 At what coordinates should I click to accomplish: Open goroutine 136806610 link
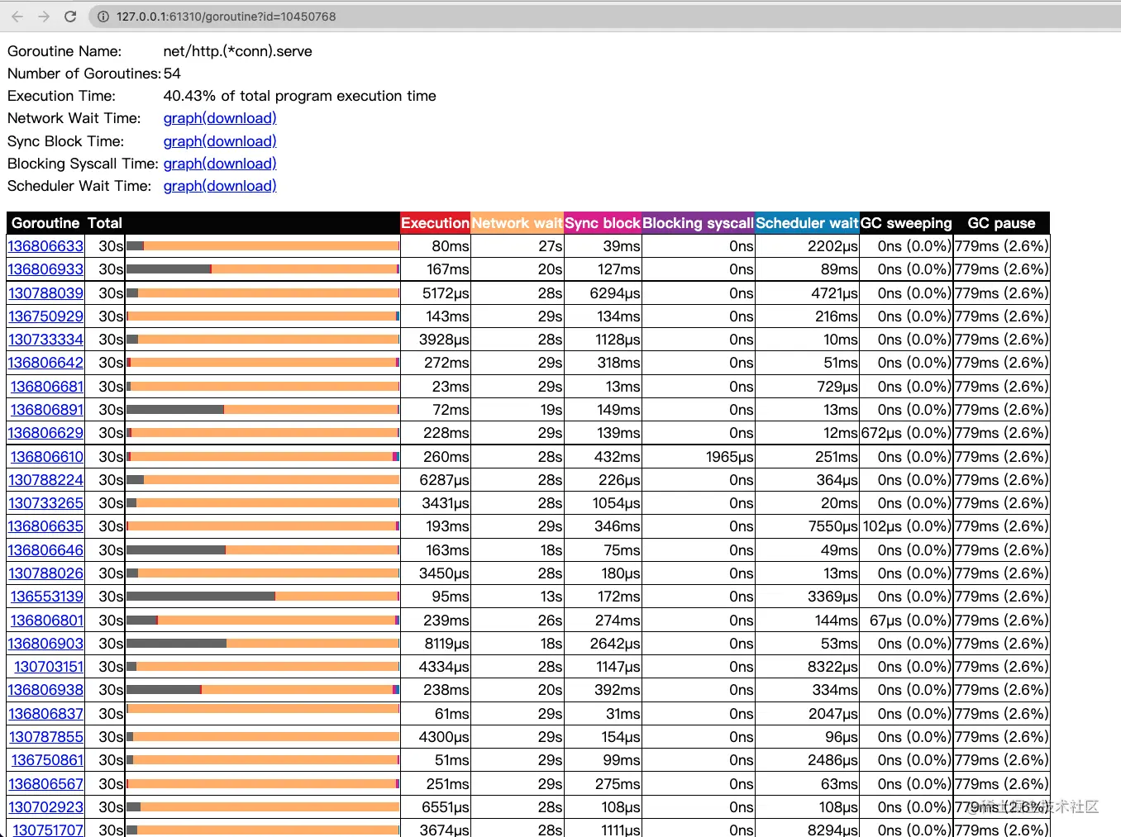[47, 457]
